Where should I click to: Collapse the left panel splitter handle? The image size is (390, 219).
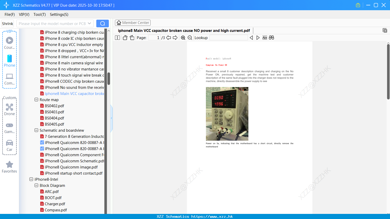click(111, 118)
